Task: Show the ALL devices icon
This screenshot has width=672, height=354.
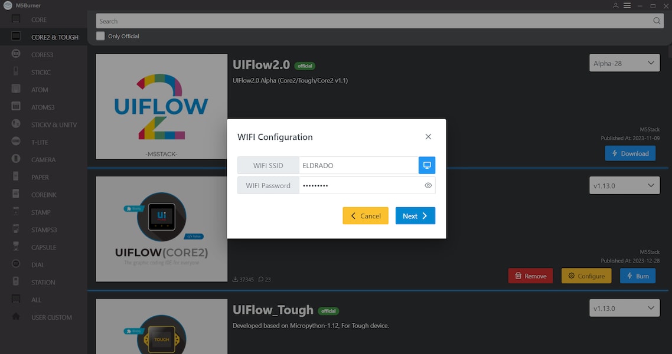Action: point(16,299)
